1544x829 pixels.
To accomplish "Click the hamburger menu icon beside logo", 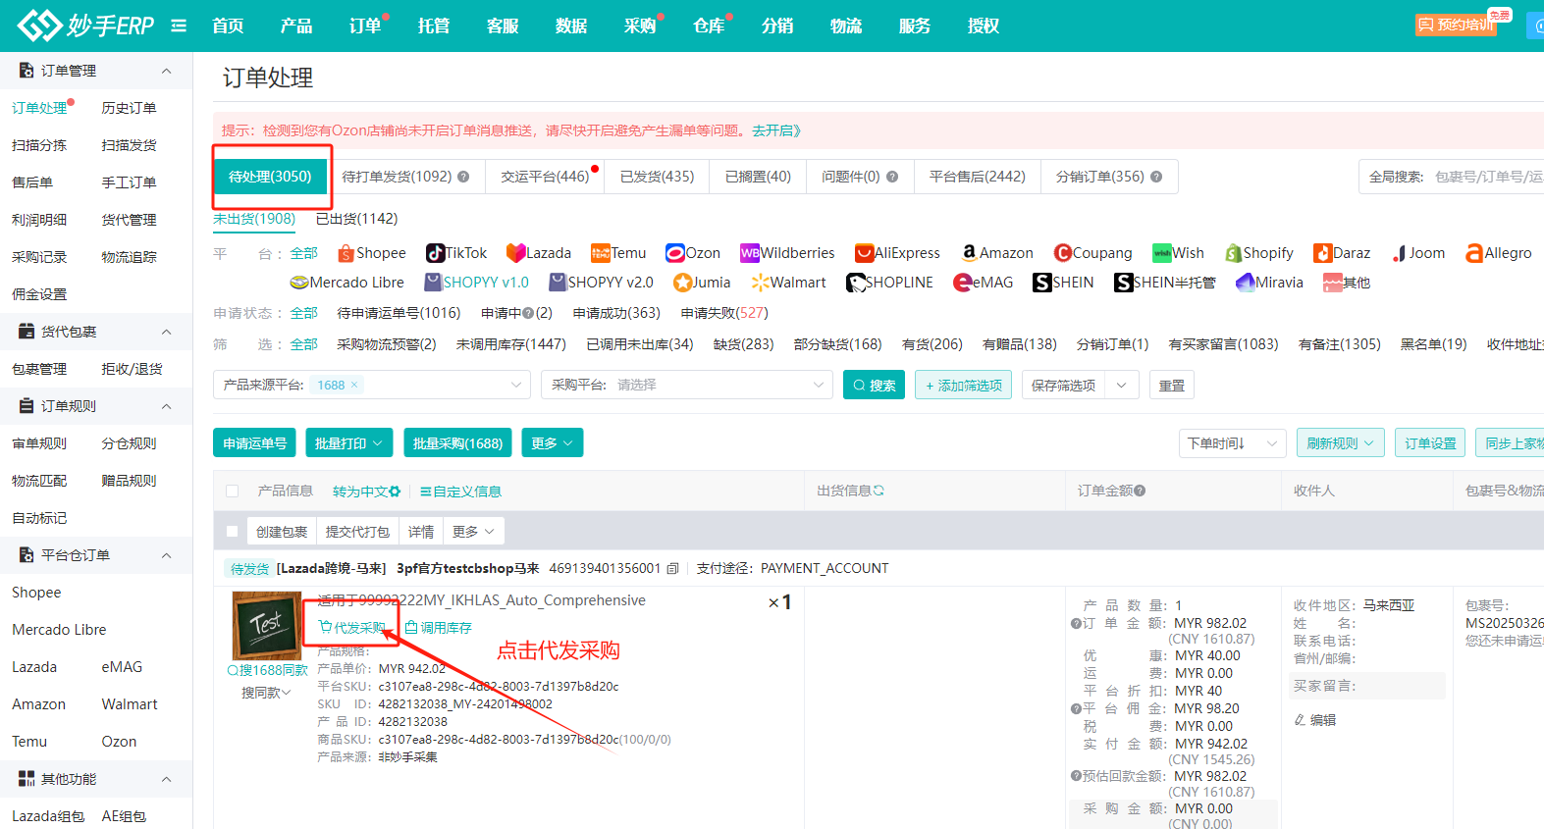I will click(179, 26).
